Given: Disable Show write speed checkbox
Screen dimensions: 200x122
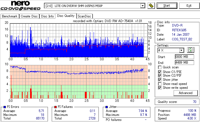Looking at the screenshot, I should 160,88.
